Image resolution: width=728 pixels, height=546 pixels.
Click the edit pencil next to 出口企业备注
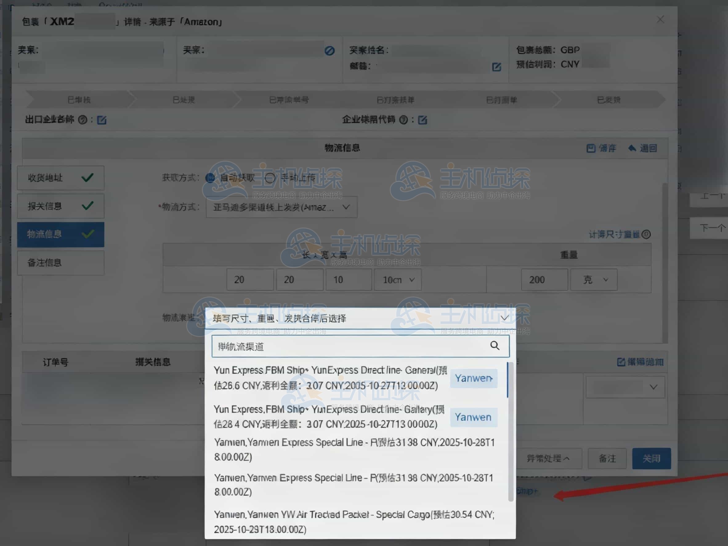coord(102,120)
